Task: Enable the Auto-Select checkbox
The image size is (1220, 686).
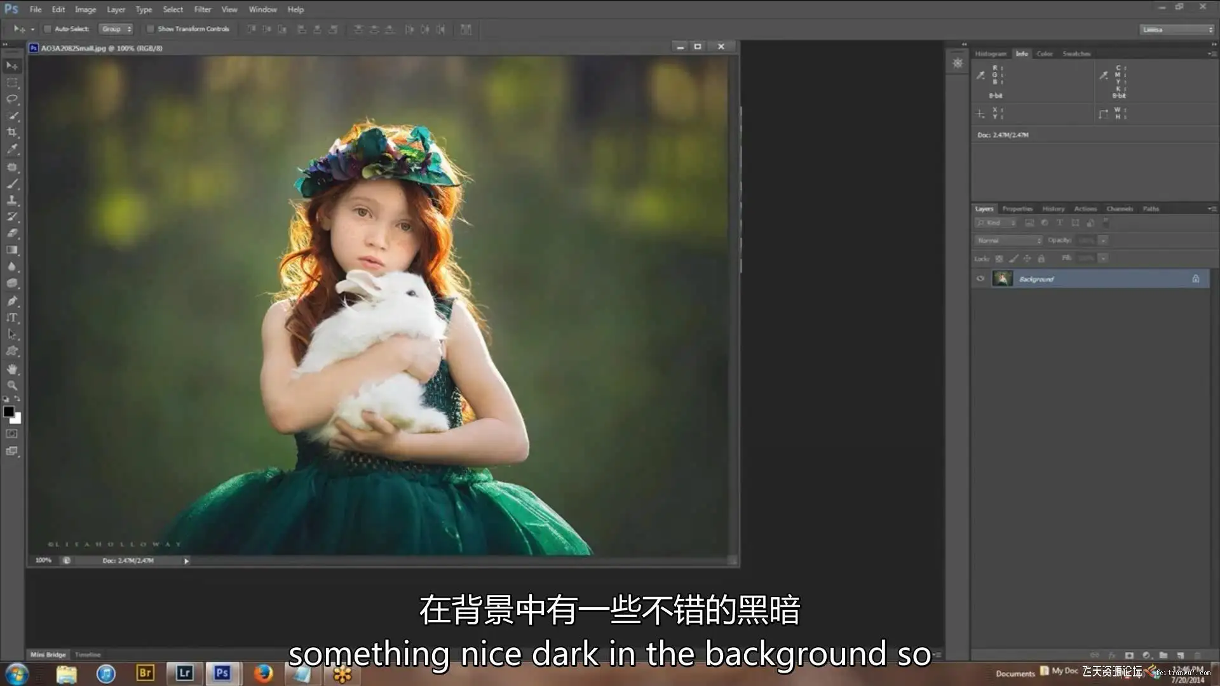Action: tap(47, 29)
